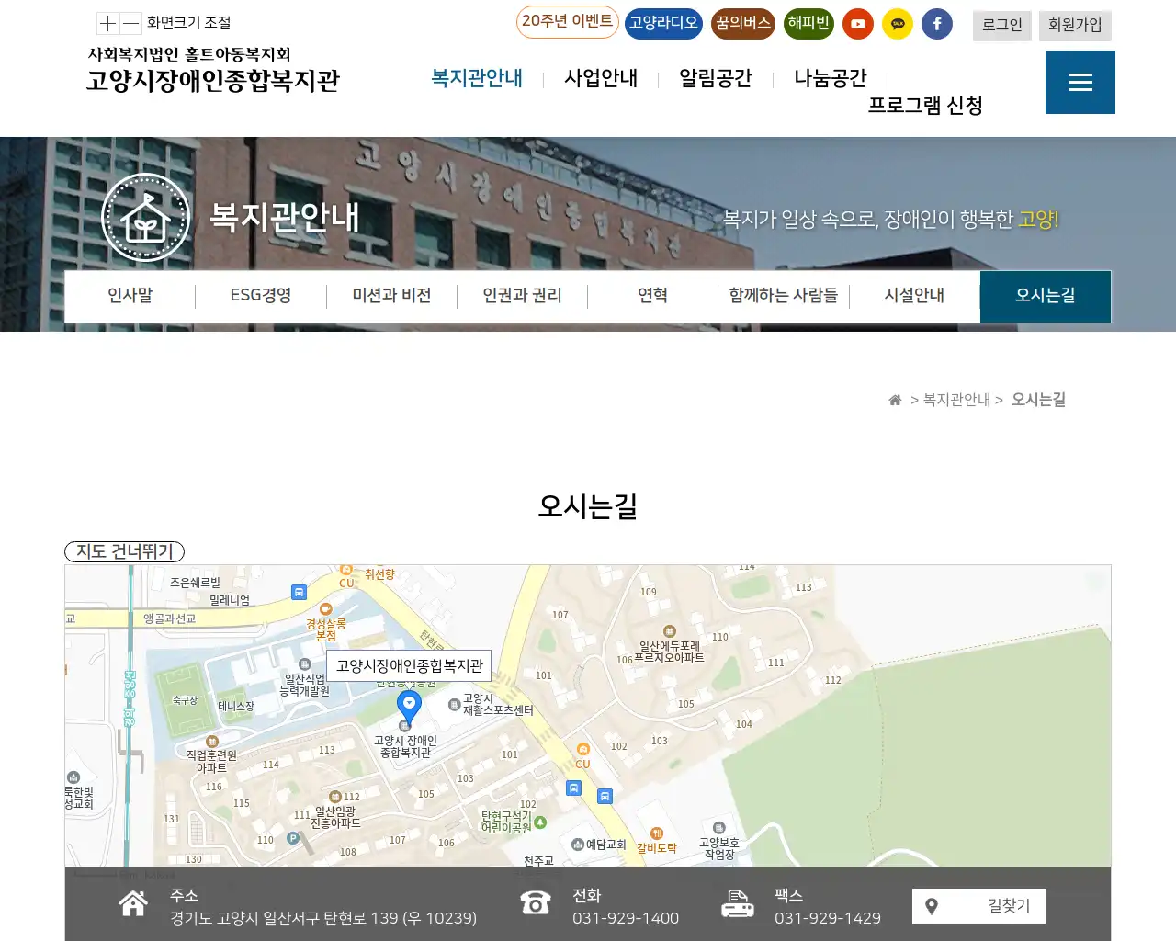This screenshot has height=941, width=1176.
Task: Click the bus stop icon near 밀레니엄
Action: tap(299, 592)
